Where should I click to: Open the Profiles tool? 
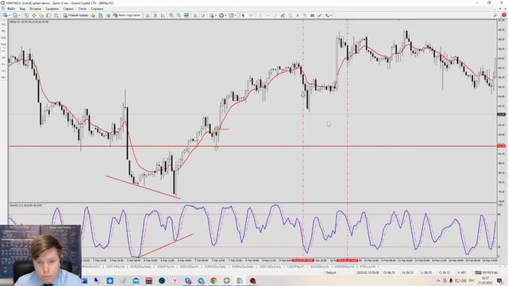14,15
